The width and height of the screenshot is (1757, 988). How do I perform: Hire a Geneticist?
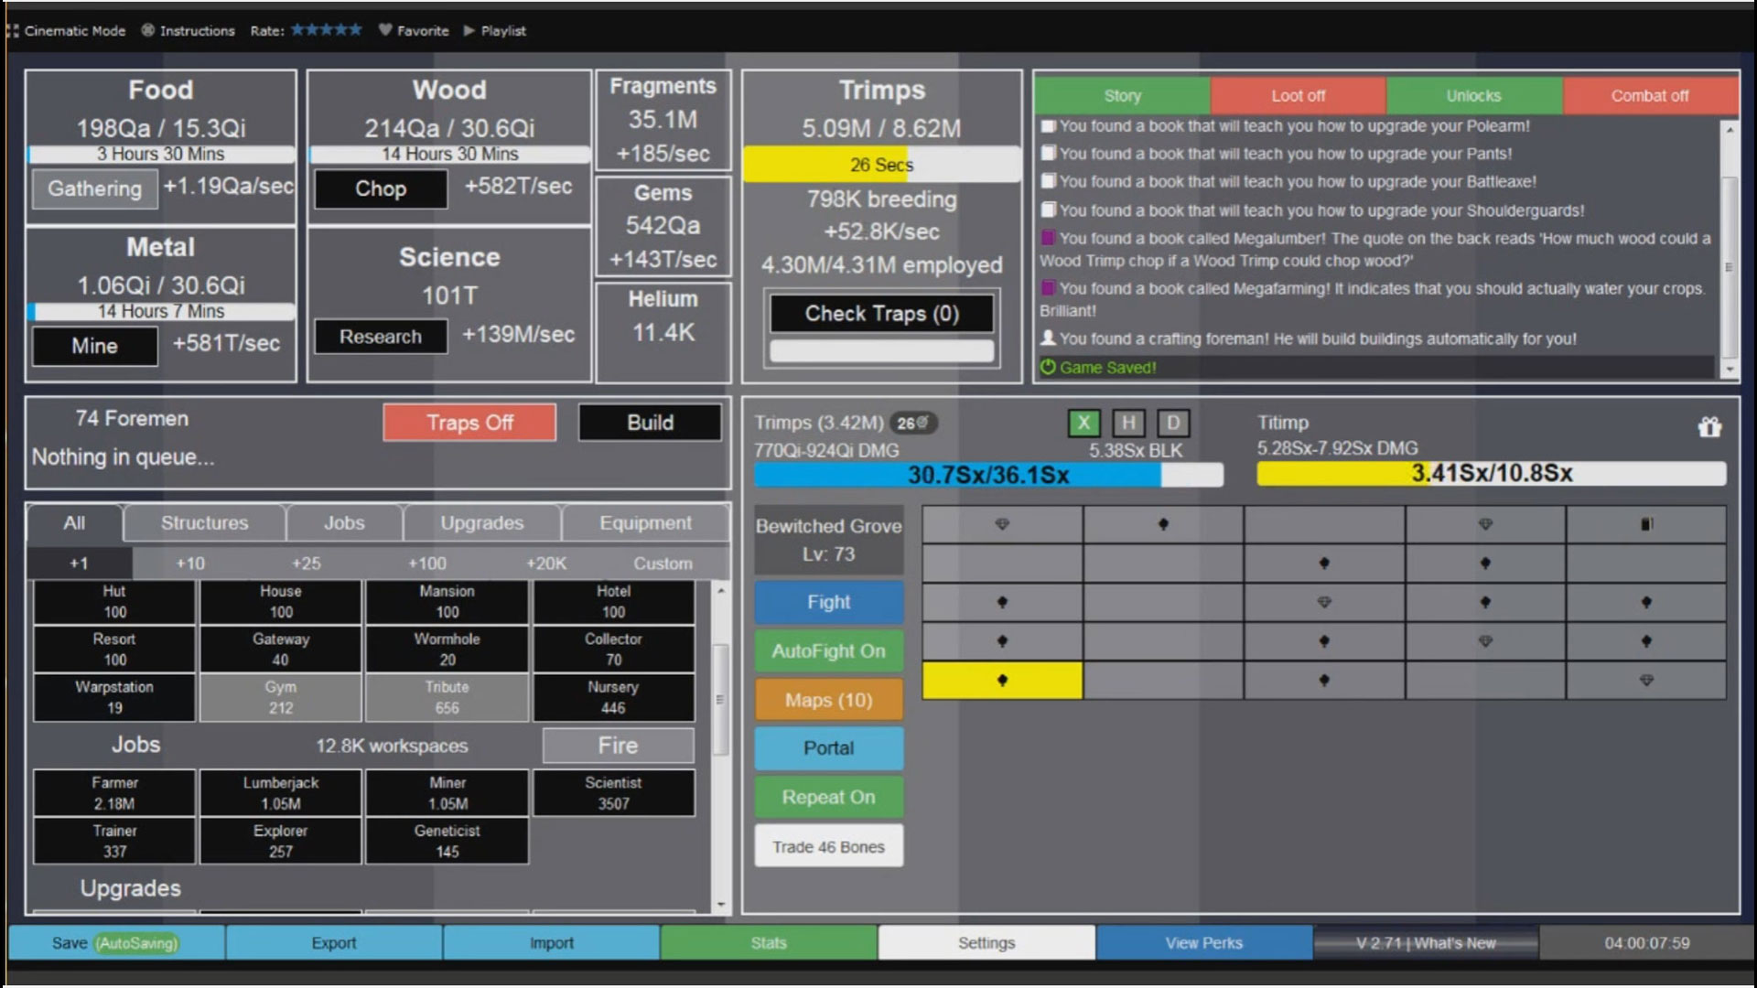(447, 841)
